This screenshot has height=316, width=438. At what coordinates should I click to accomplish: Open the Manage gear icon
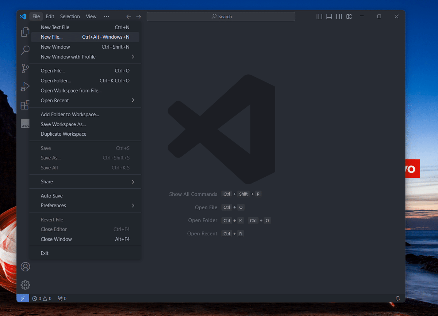click(25, 285)
